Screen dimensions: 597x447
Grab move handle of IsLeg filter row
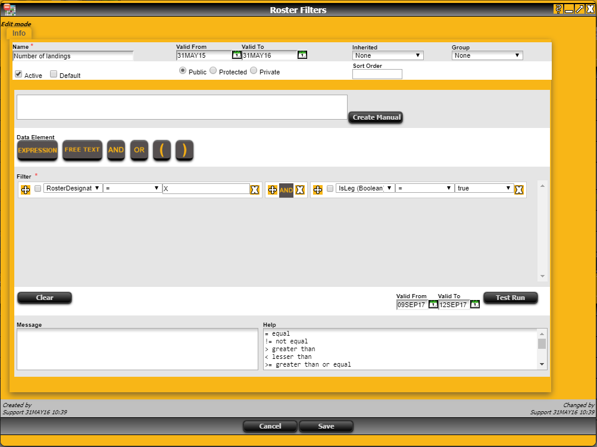point(318,190)
